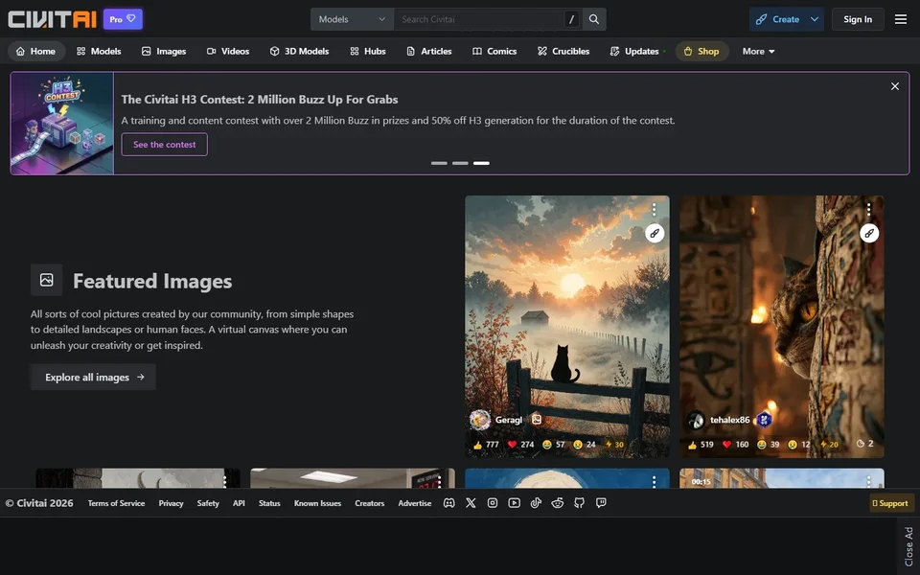
Task: Open the API footer link
Action: click(x=239, y=503)
